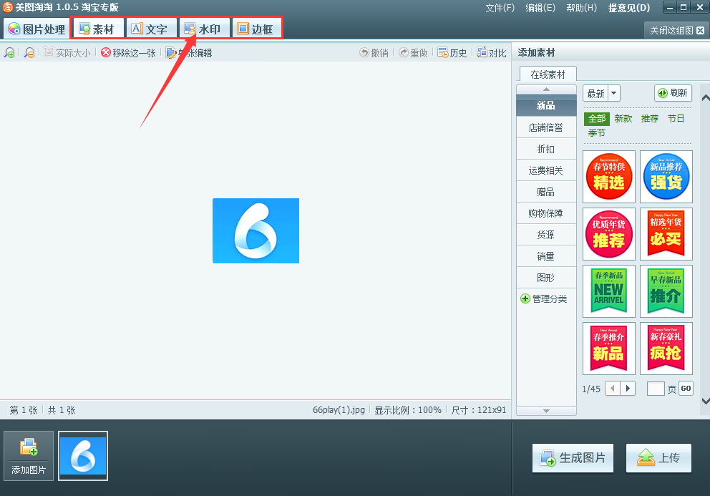Select the 精选年货 必买 ribbon
Image resolution: width=710 pixels, height=496 pixels.
pyautogui.click(x=666, y=234)
